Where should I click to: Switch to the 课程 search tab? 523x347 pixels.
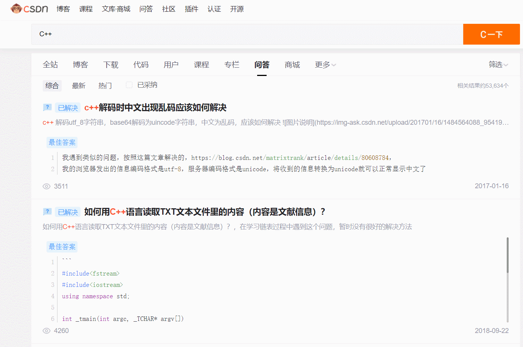pyautogui.click(x=202, y=65)
